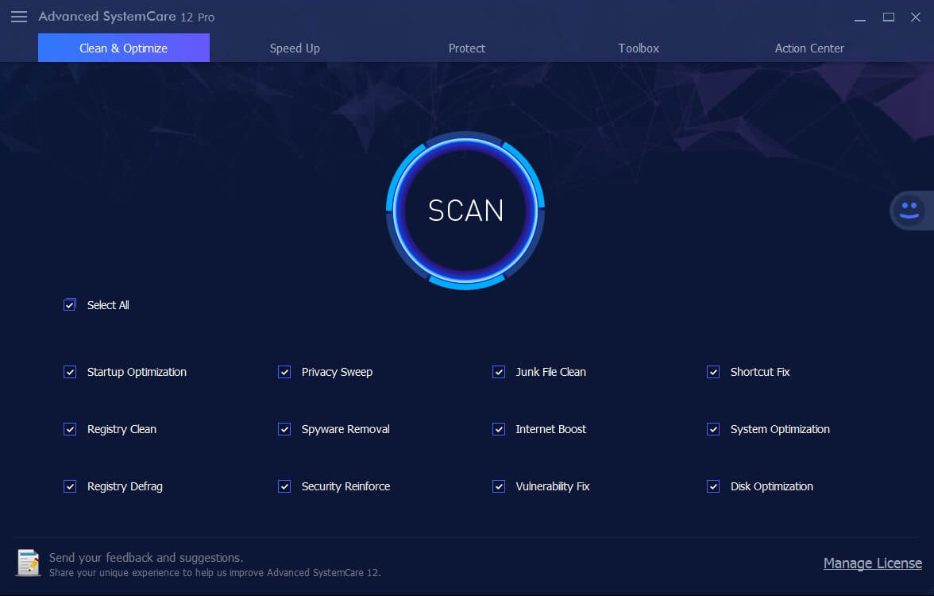Click the Startup Optimization label
This screenshot has width=934, height=596.
point(137,372)
